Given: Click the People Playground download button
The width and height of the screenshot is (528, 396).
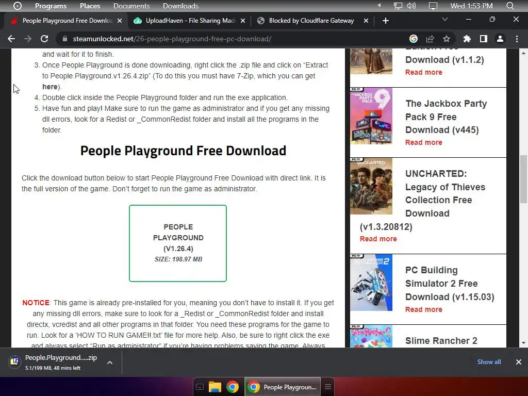Looking at the screenshot, I should pos(178,243).
